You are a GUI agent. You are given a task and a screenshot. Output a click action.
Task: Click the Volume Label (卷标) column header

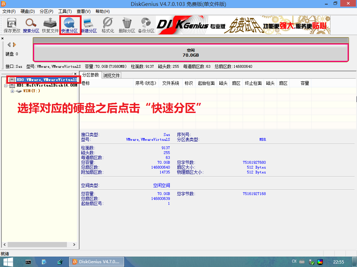tap(107, 83)
